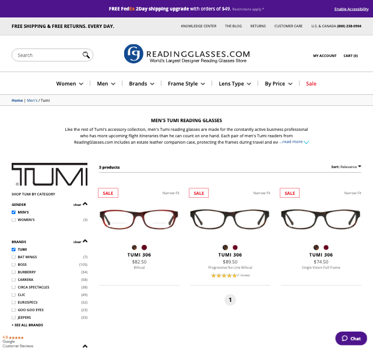Click the Google Customer Reviews badge
The image size is (373, 349).
click(18, 341)
